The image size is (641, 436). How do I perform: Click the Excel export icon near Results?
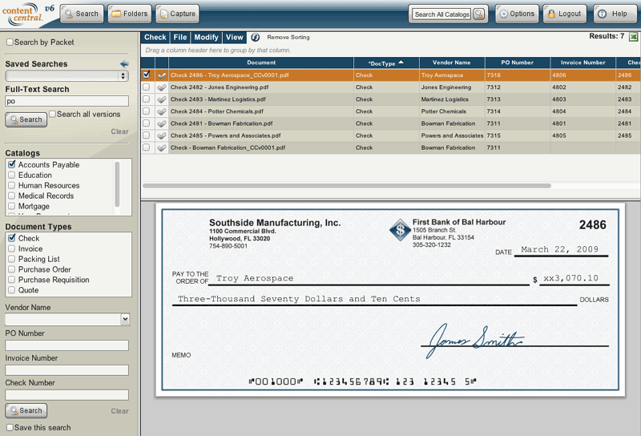[x=633, y=37]
